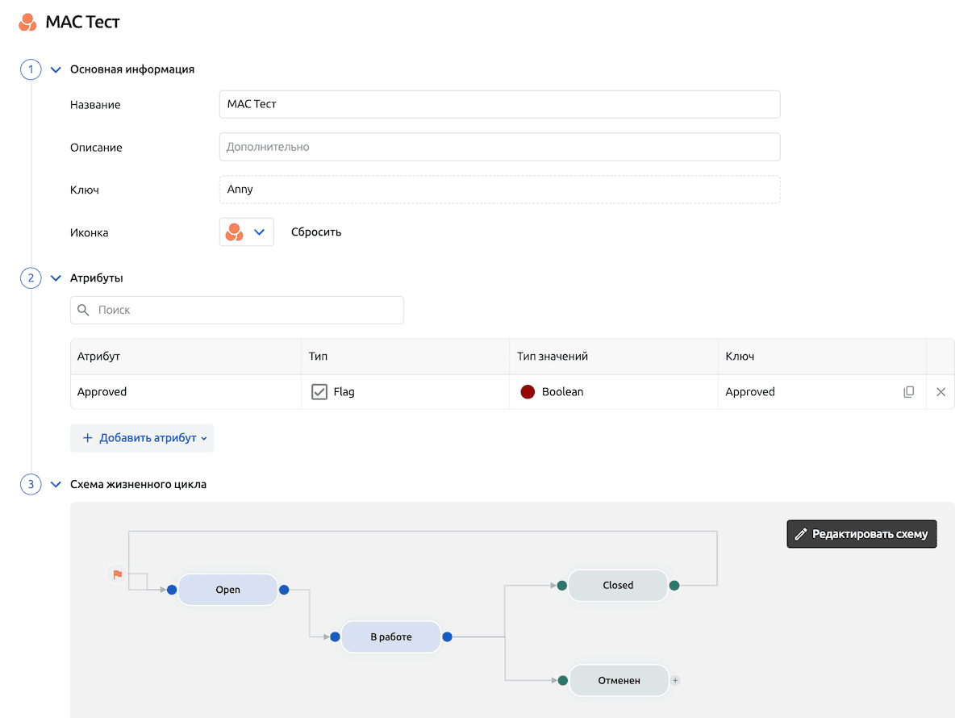Click the step 3 circle marker

[31, 485]
